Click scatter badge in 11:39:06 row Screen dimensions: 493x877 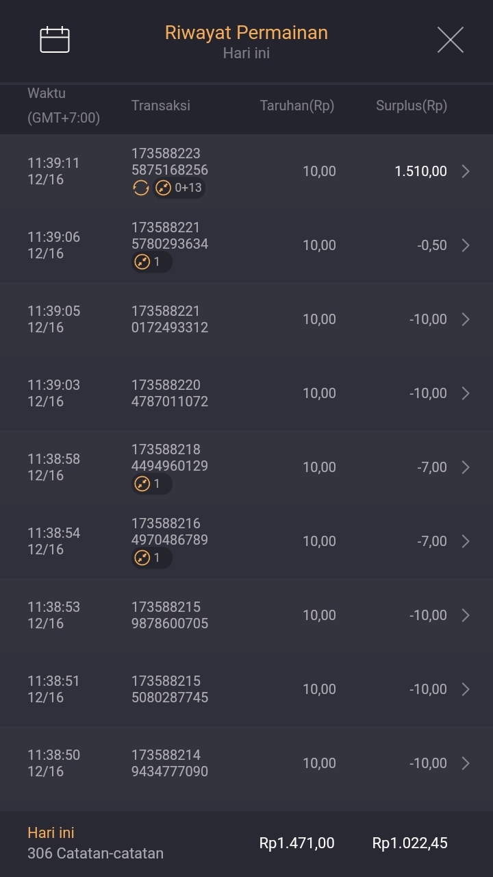click(151, 262)
